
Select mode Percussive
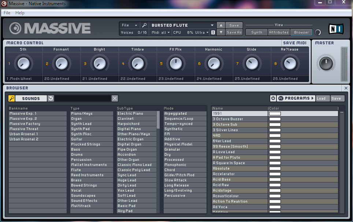point(185,195)
